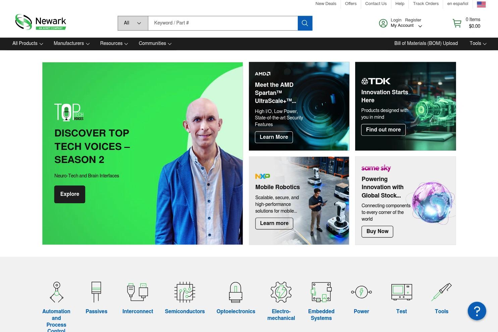The height and width of the screenshot is (332, 498).
Task: Click the magnifier search button
Action: click(305, 23)
